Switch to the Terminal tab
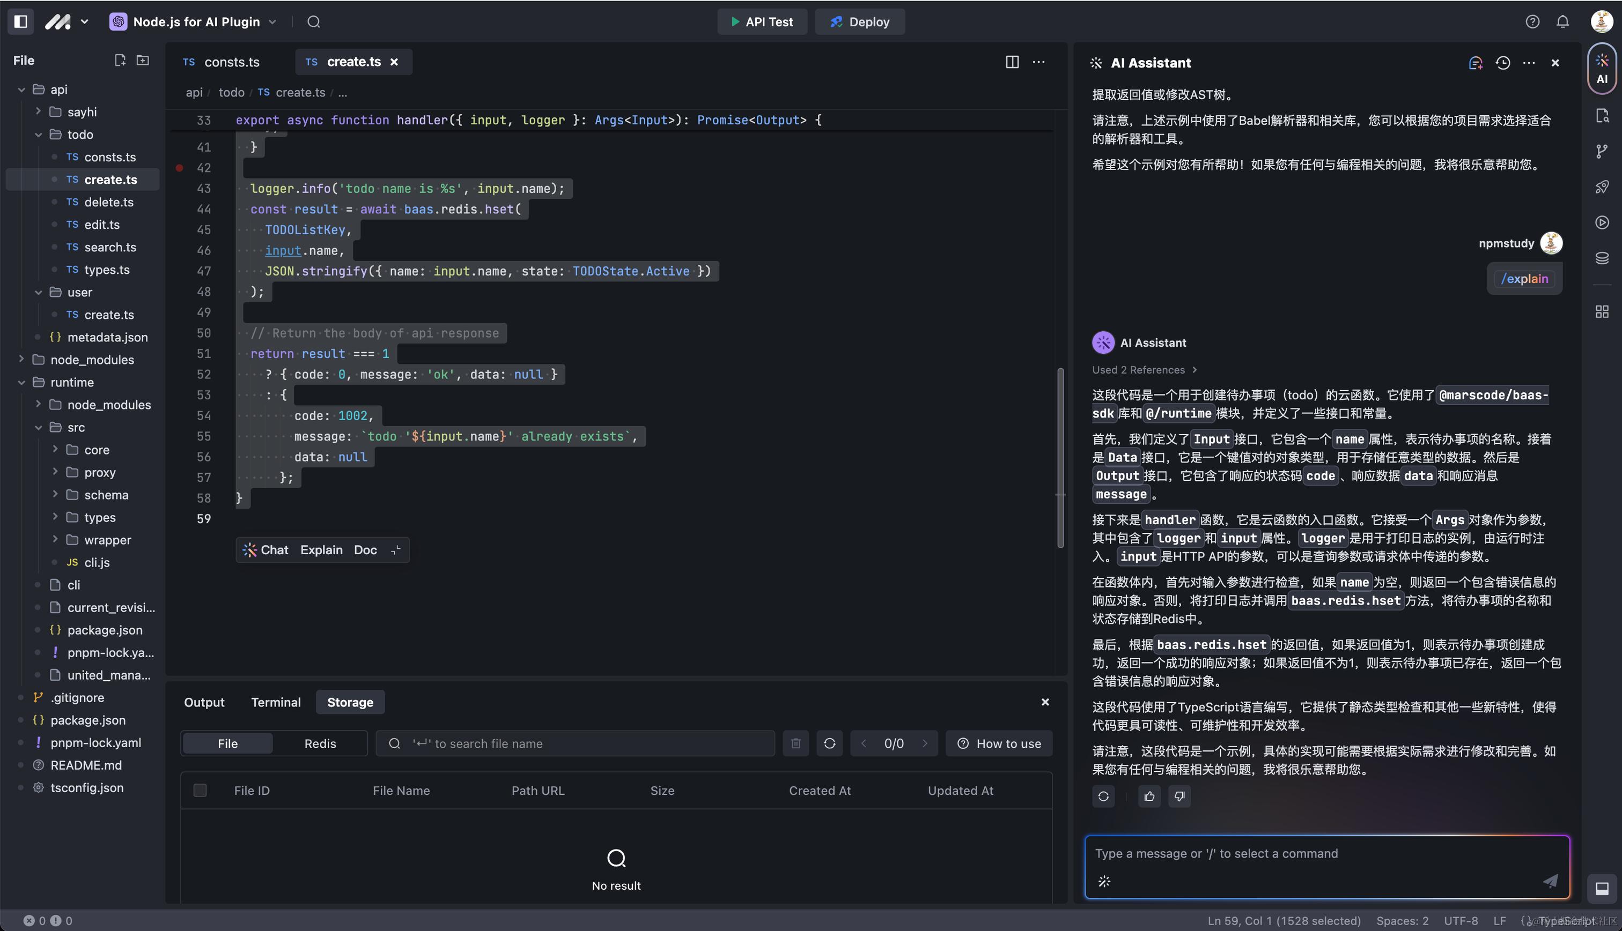The height and width of the screenshot is (931, 1622). [275, 702]
